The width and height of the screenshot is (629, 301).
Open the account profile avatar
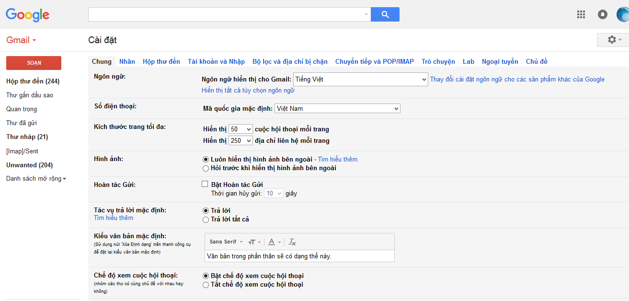(x=622, y=14)
